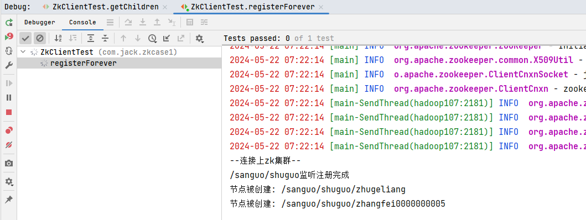The height and width of the screenshot is (220, 586).
Task: Import tests from file icon
Action: 167,38
